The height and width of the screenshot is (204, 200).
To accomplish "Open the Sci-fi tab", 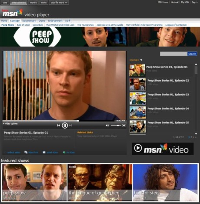I will point(67,21).
